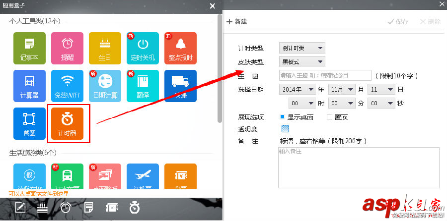Viewport: 447px width, 221px height.
Task: Open the holiday arrangement 假 tile
Action: coord(29,176)
